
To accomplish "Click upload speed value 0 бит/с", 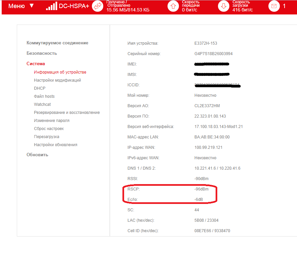I will 190,10.
